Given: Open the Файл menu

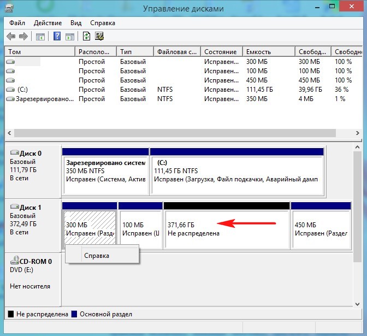Looking at the screenshot, I should tap(17, 23).
